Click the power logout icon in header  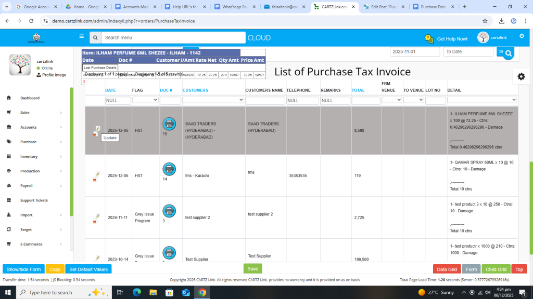tap(522, 36)
